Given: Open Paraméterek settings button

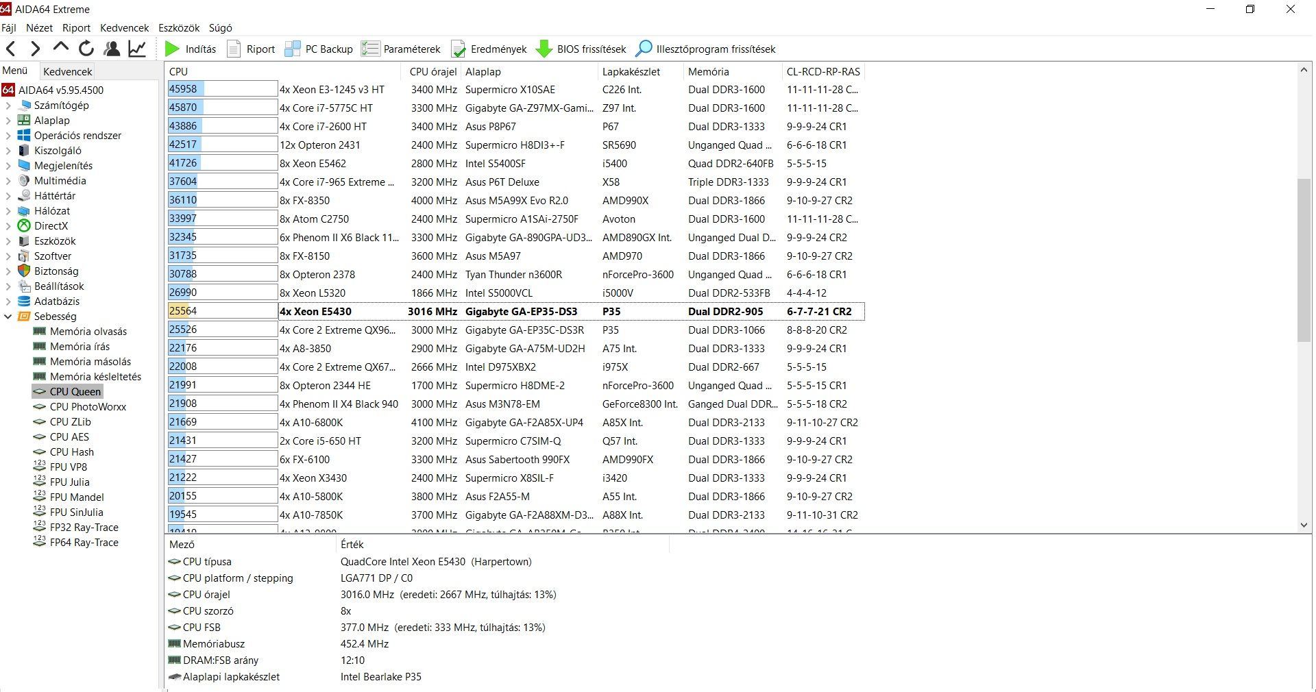Looking at the screenshot, I should (x=401, y=49).
